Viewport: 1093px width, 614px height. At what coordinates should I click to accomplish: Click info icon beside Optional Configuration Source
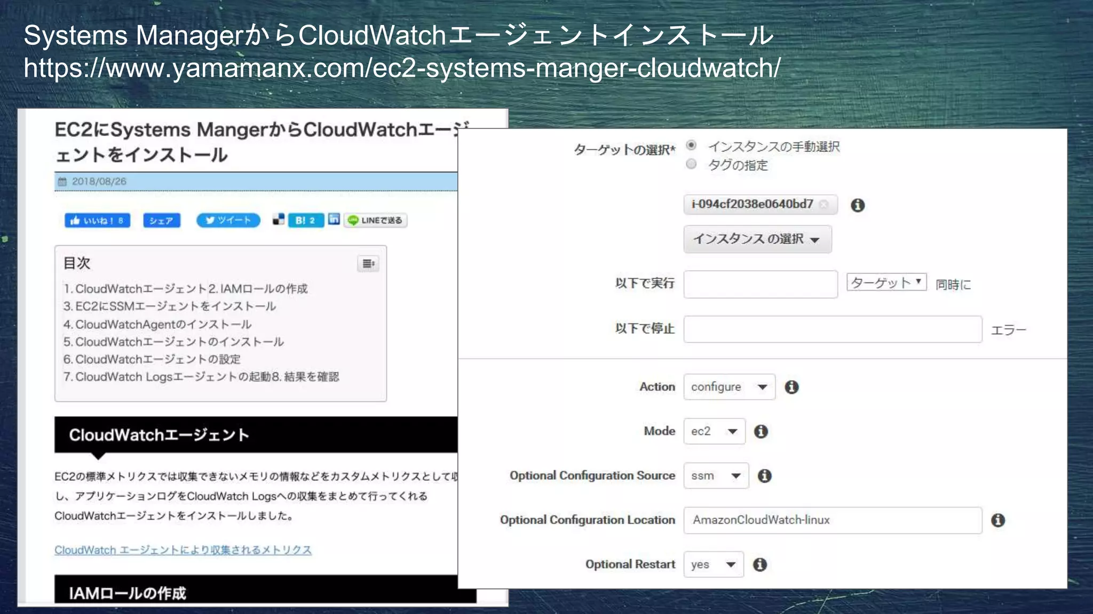click(x=765, y=475)
